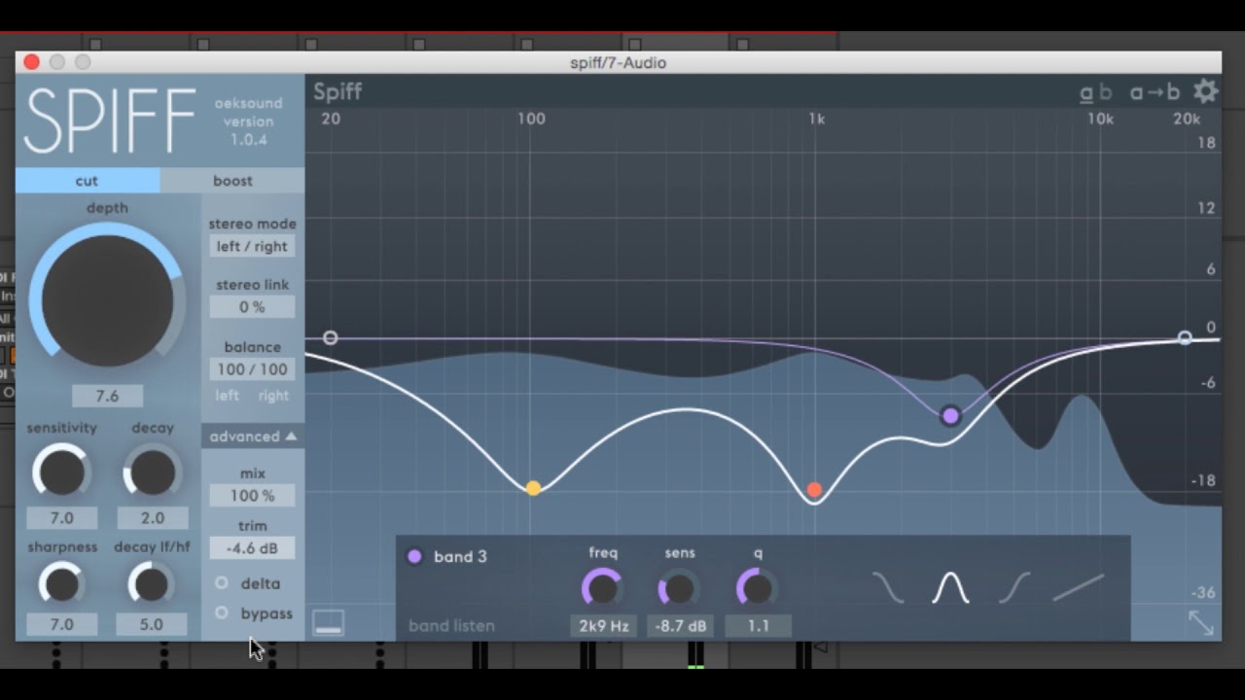
Task: Select the purple band 3 node
Action: tap(950, 416)
